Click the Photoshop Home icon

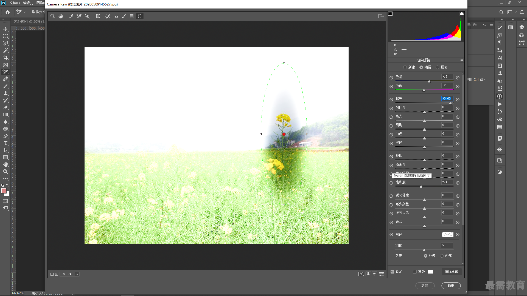click(8, 12)
